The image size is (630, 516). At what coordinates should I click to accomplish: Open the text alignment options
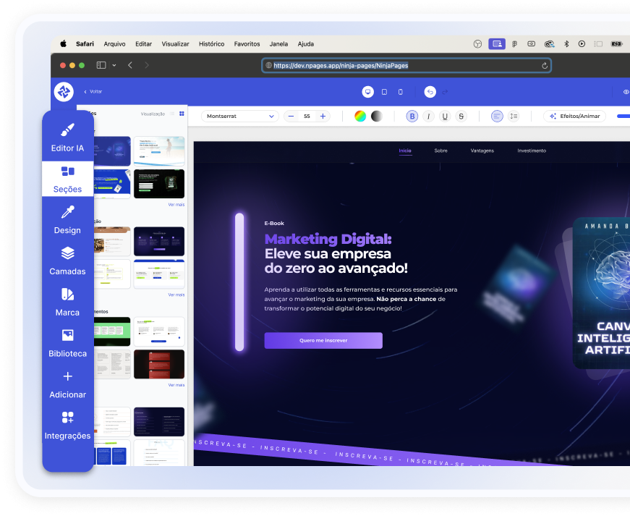[497, 117]
